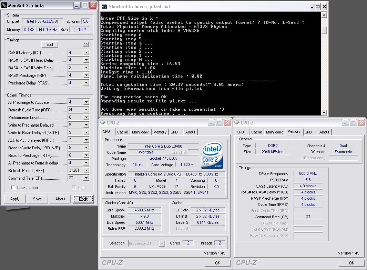Open RAS# Precharge (tRP) dropdown

pos(86,75)
